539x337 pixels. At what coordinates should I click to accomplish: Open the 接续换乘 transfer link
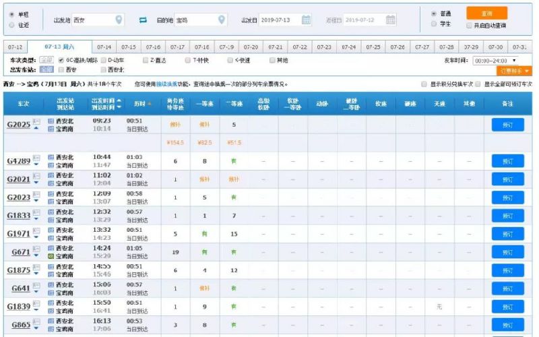(166, 84)
